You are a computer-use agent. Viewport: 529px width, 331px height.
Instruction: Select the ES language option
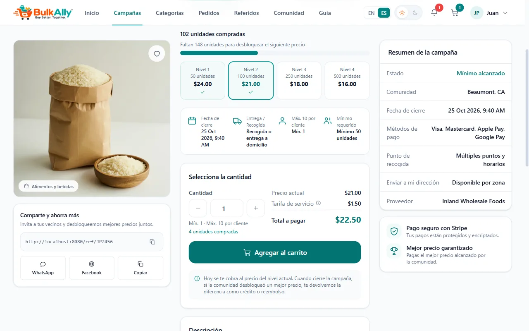pyautogui.click(x=384, y=13)
